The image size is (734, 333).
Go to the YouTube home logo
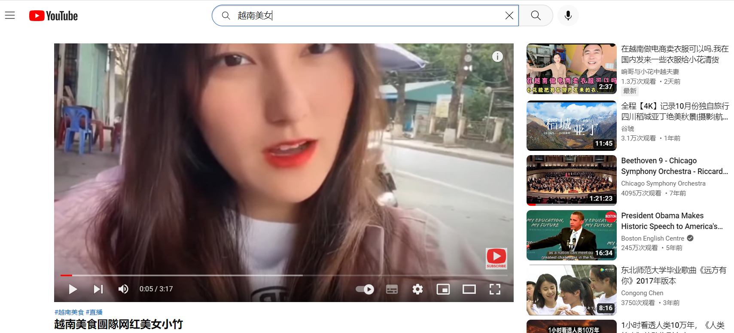click(54, 16)
